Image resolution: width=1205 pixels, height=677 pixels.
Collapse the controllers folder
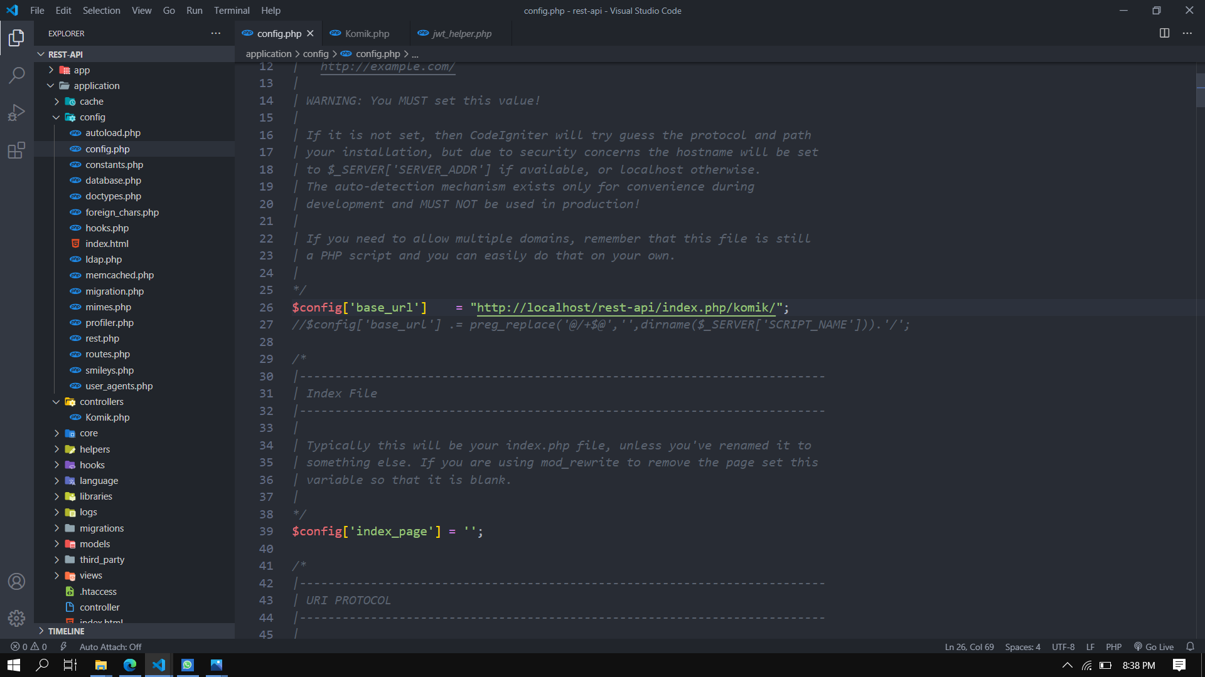pyautogui.click(x=134, y=402)
